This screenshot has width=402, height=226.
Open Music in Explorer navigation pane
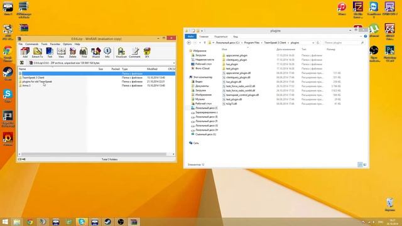200,99
